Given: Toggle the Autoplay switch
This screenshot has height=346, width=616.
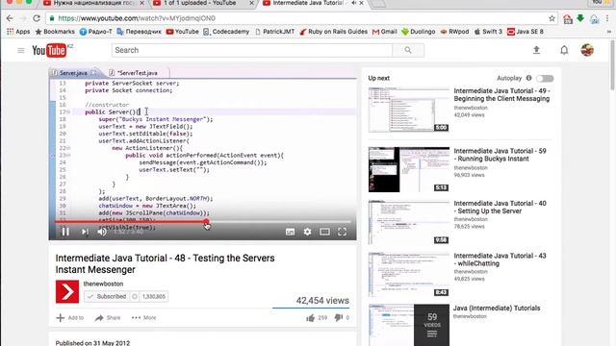Looking at the screenshot, I should 545,79.
